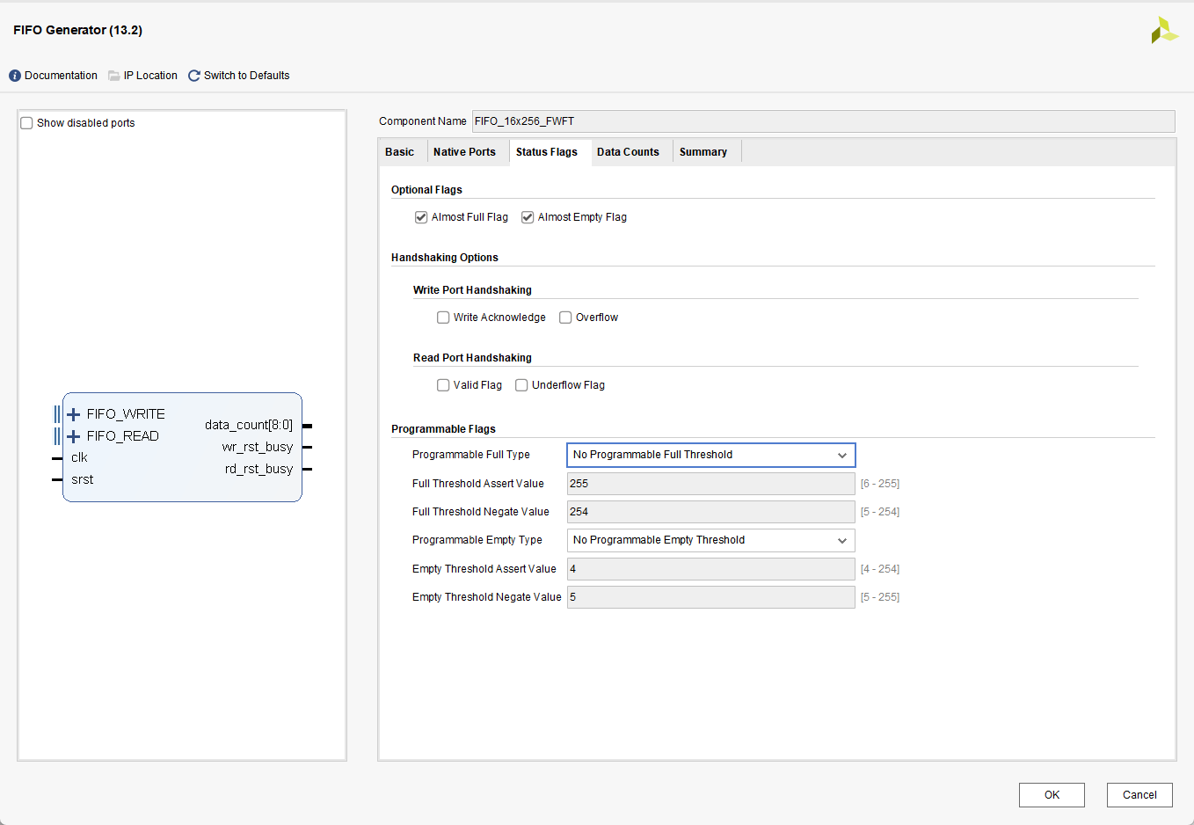Switch to the Data Counts tab

click(628, 152)
